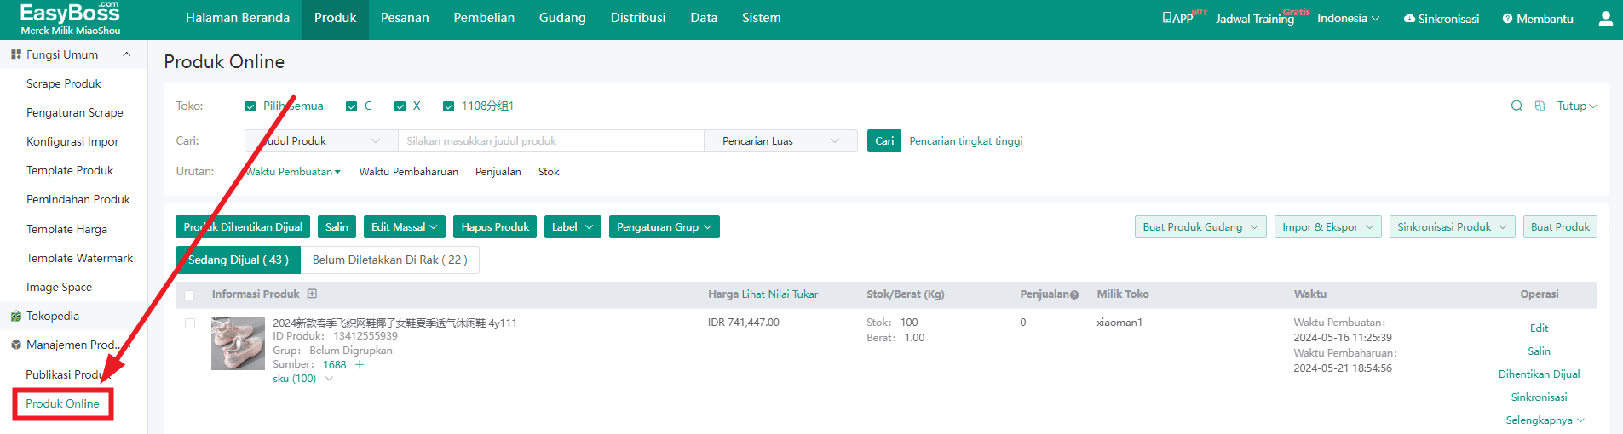Open the Pesanan menu in top navigation
This screenshot has width=1623, height=434.
pos(405,18)
